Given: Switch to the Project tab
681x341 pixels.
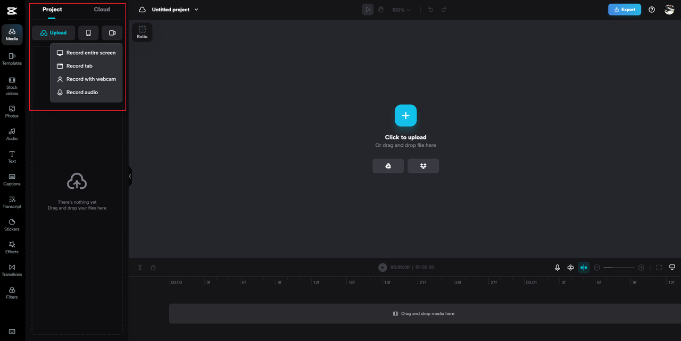Looking at the screenshot, I should 52,10.
